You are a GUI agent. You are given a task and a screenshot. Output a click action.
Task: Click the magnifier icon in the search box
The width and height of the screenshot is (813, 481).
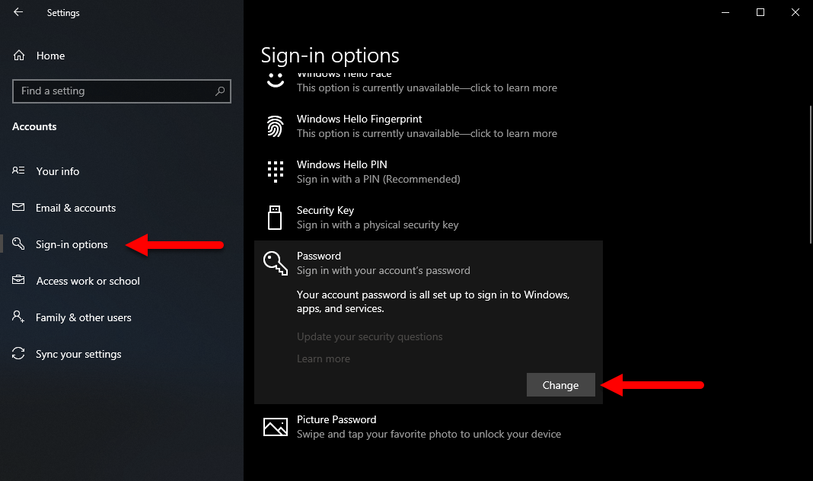220,91
